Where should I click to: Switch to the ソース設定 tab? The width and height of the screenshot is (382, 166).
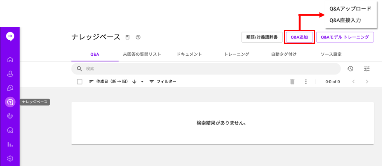(331, 54)
